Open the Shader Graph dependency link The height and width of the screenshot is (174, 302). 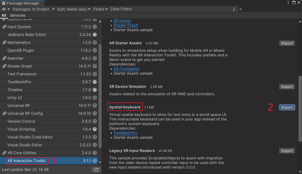(126, 25)
